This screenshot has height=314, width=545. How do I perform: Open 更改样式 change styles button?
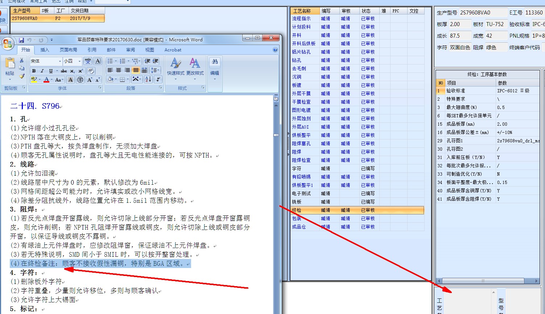pyautogui.click(x=195, y=69)
